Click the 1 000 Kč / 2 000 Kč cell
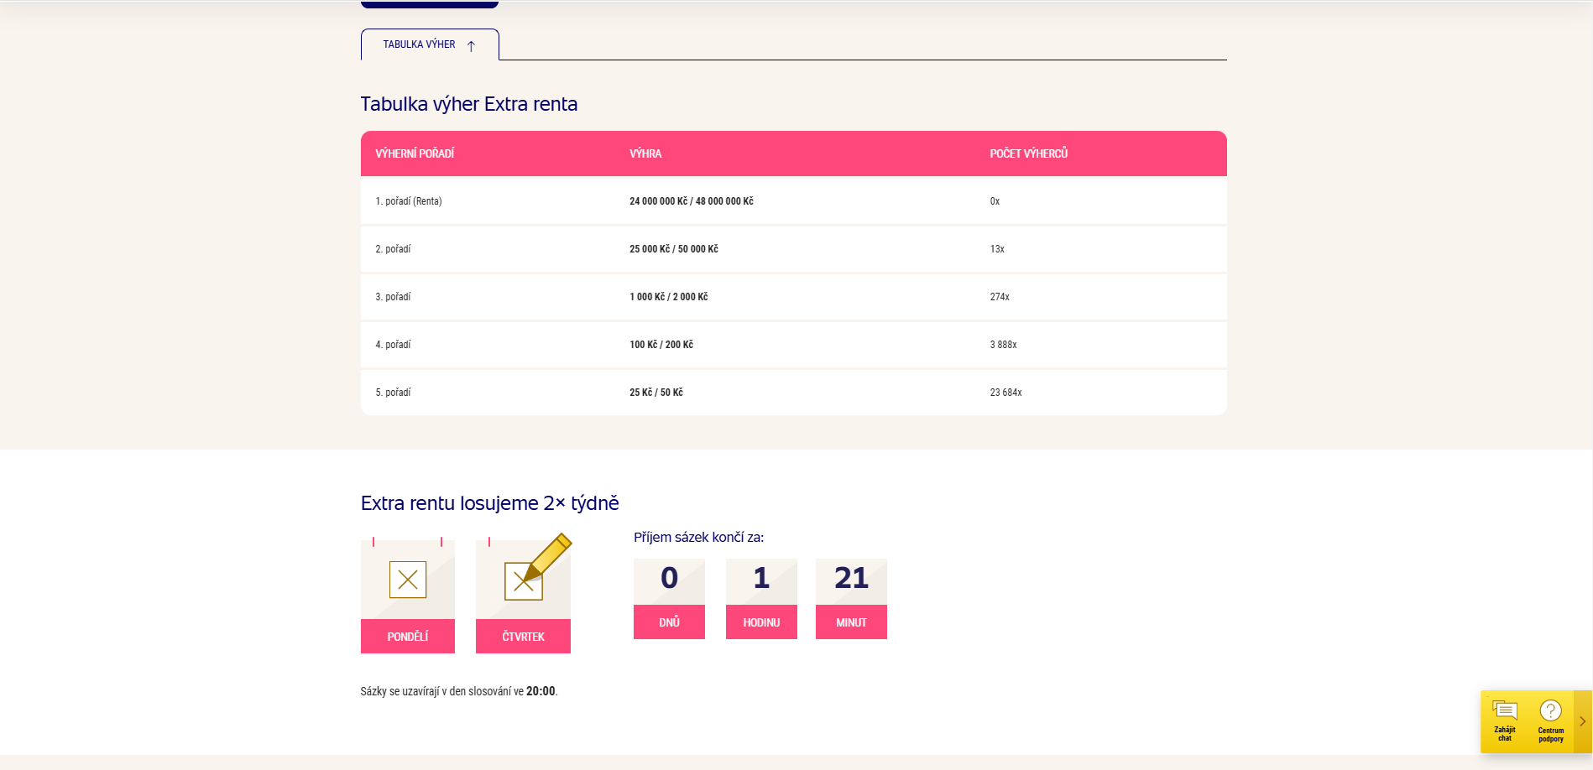 (x=669, y=297)
